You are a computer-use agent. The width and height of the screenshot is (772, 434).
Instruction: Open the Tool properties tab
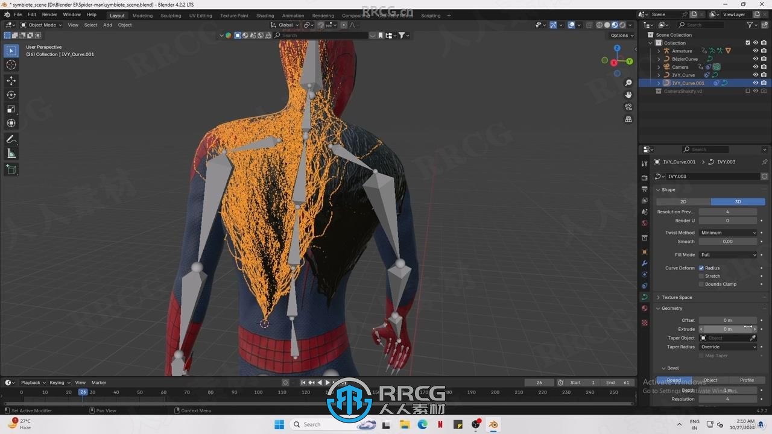645,163
